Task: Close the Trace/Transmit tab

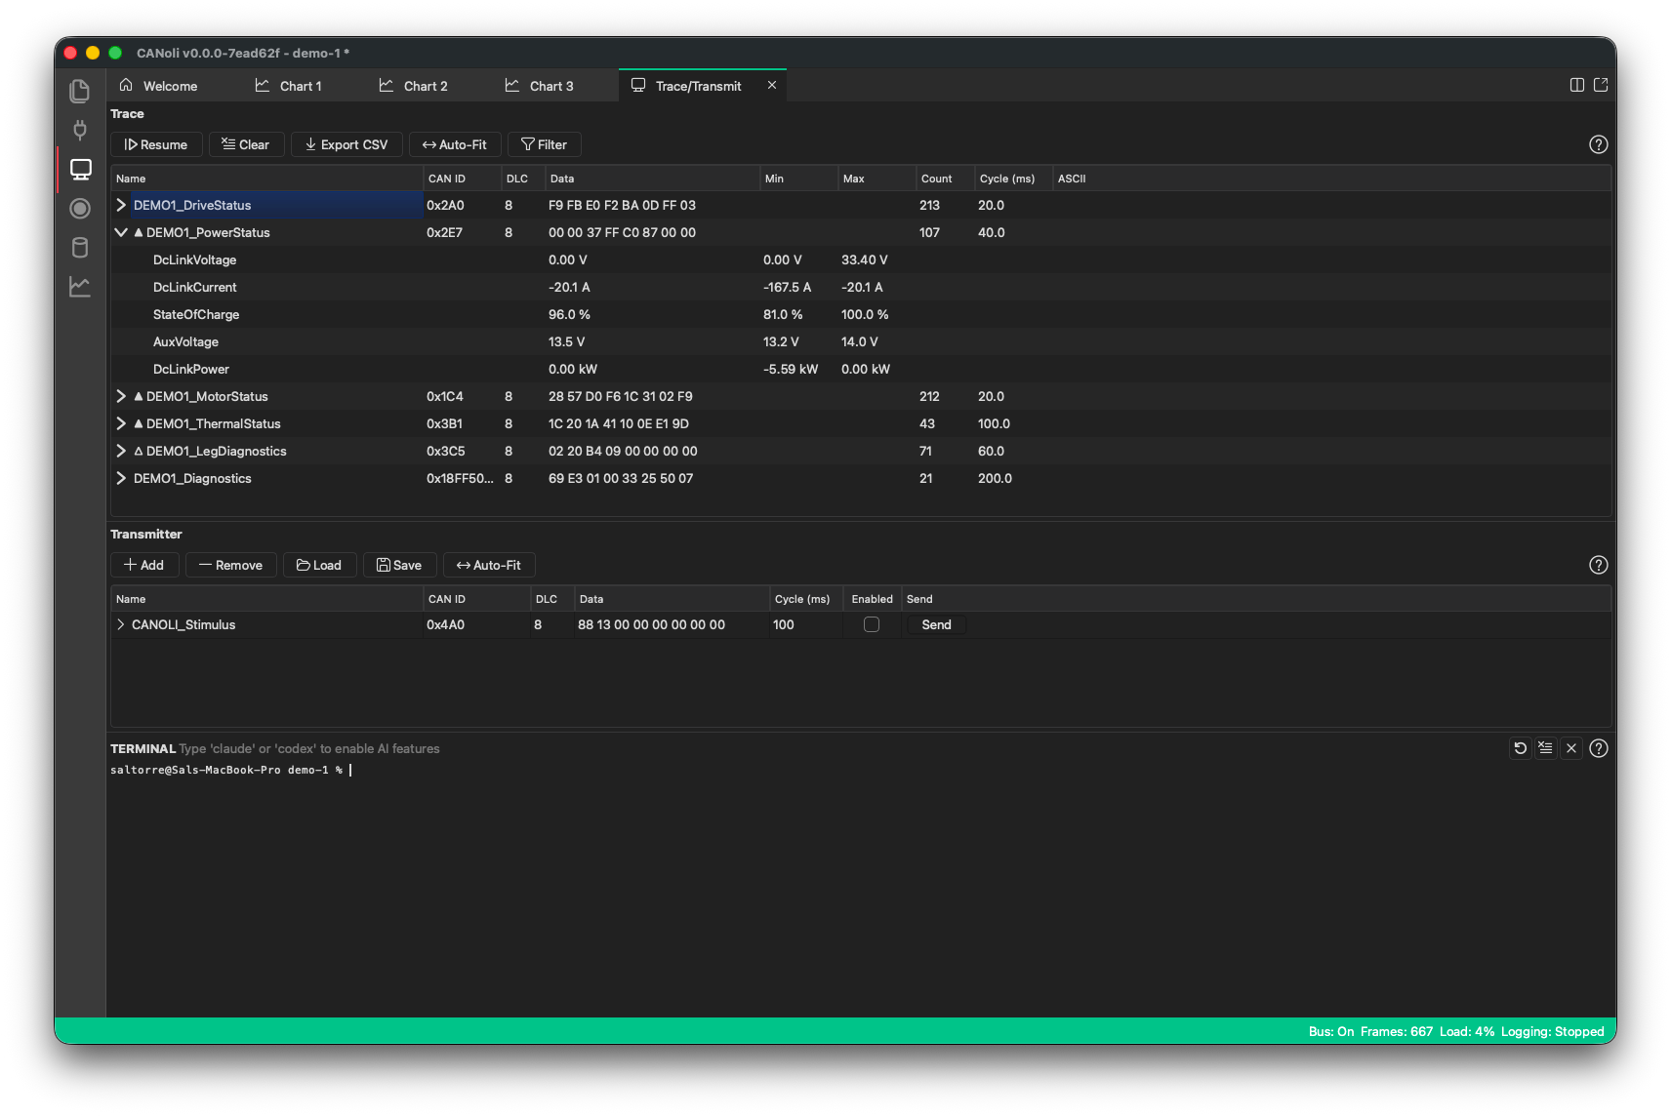Action: point(771,85)
